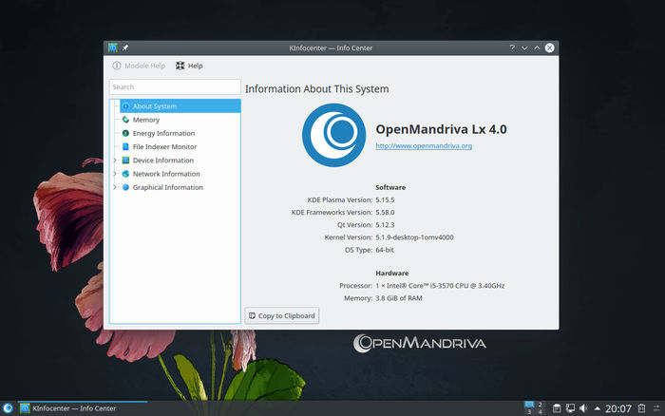665x416 pixels.
Task: Open the Energy Information module
Action: (x=162, y=133)
